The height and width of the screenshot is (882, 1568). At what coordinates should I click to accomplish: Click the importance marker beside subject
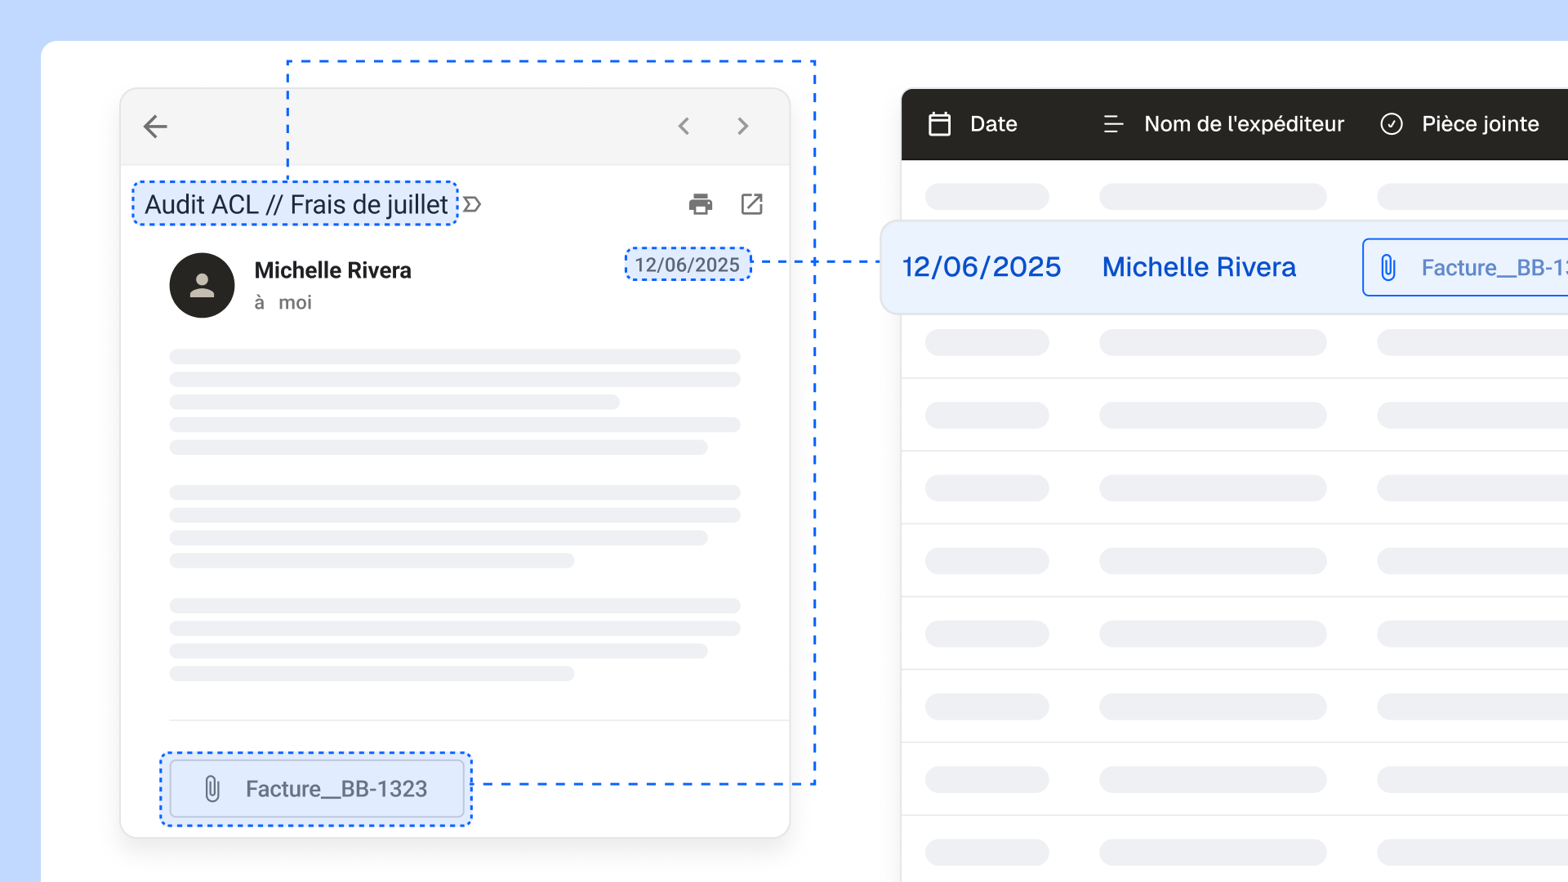472,204
